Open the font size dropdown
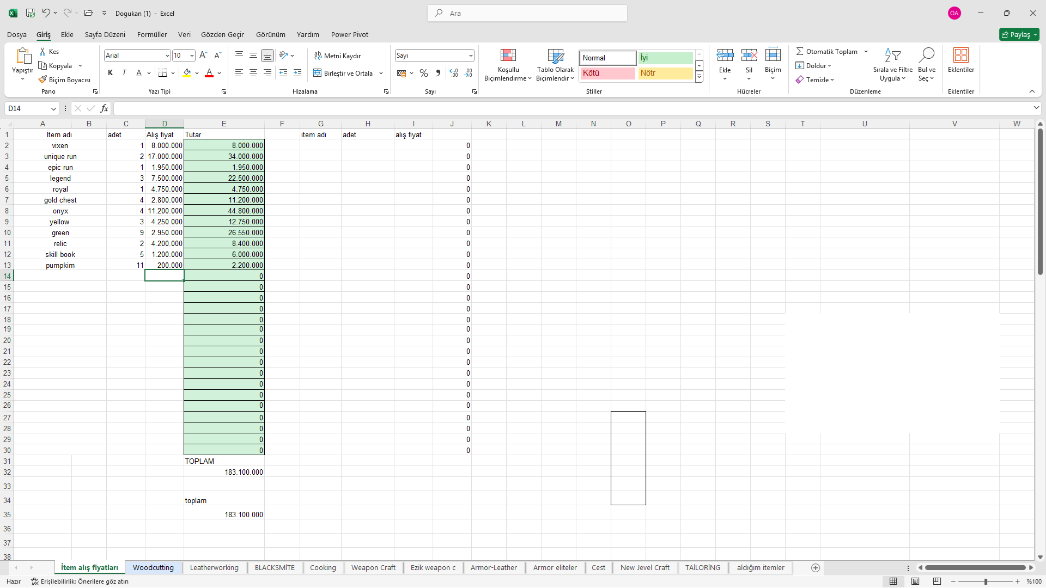 click(192, 56)
